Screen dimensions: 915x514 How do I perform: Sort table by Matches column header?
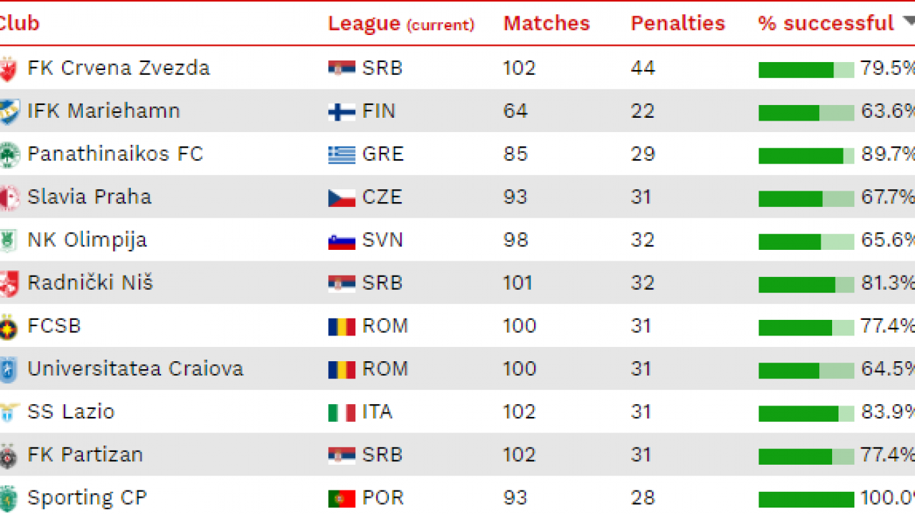point(546,24)
